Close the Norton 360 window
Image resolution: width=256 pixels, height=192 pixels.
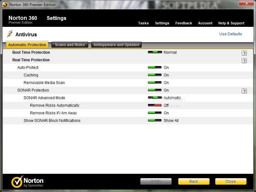(247, 3)
